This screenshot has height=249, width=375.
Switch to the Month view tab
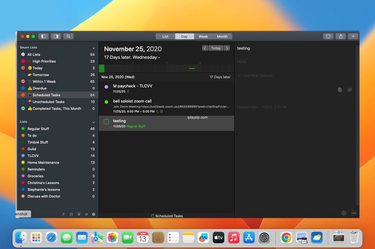222,36
